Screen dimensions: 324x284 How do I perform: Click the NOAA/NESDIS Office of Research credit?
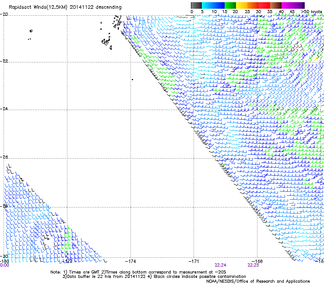point(258,281)
